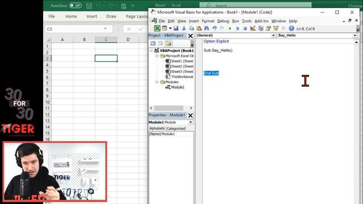This screenshot has width=363, height=204.
Task: Open VBA Help question mark icon
Action: point(292,28)
